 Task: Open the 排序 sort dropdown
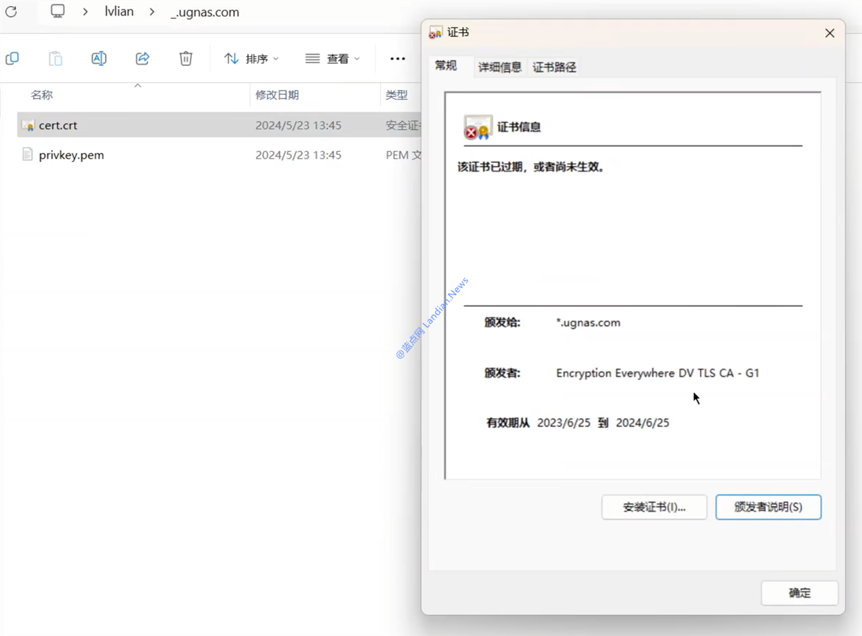click(x=251, y=59)
